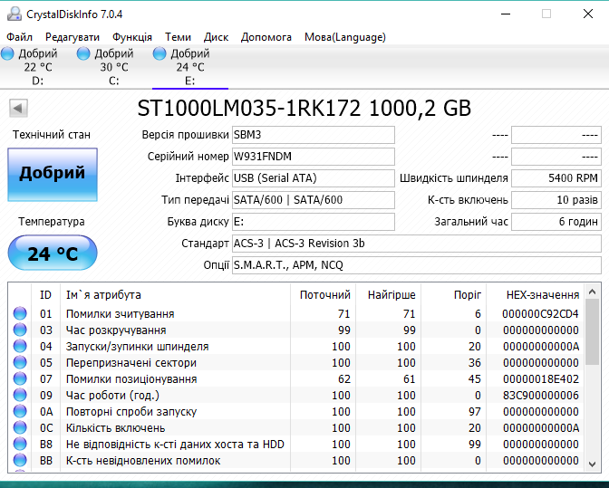Select disk E: at 24 °C
Viewport: 609px width, 488px height.
[x=190, y=67]
